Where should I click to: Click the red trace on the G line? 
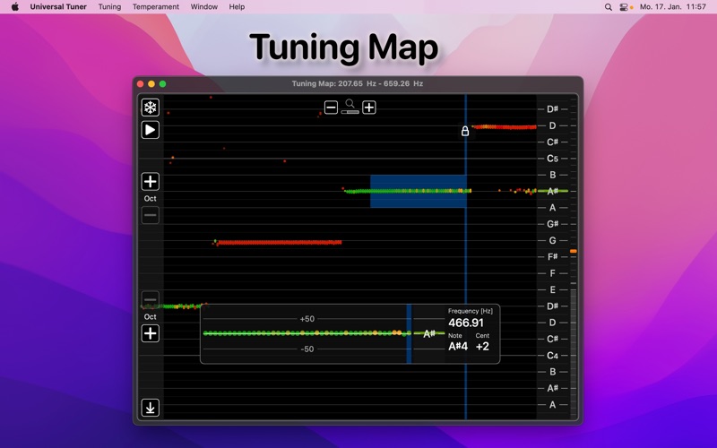279,243
